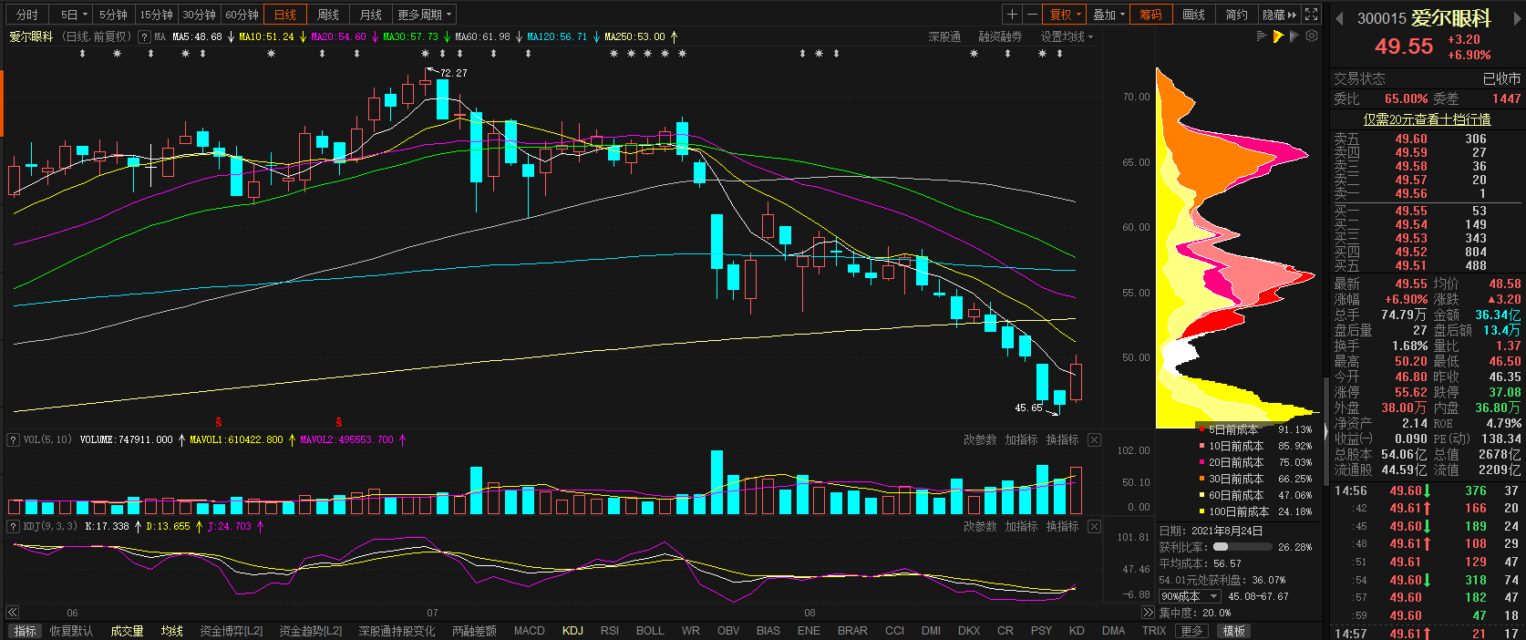
Task: Enter fullscreen chart mode icon
Action: (x=1311, y=15)
